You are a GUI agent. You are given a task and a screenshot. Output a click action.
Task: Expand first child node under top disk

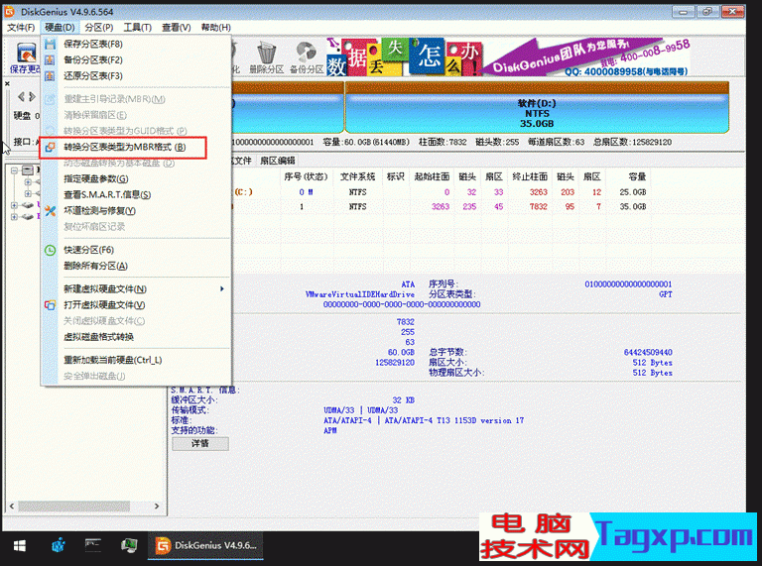(28, 182)
